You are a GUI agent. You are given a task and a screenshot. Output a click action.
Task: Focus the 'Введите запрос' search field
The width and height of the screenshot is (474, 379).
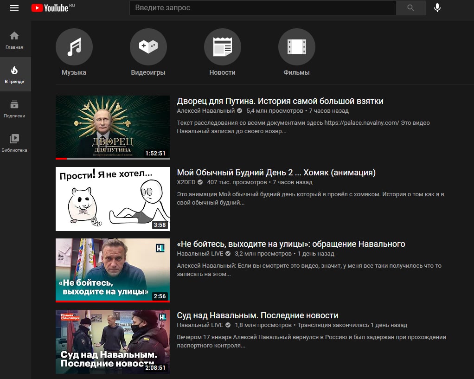pos(263,8)
